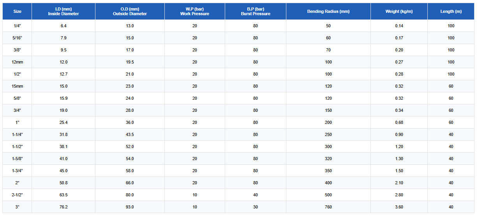The image size is (478, 217).
Task: Click the O.D (mm) Outside Diameter header
Action: pos(130,11)
